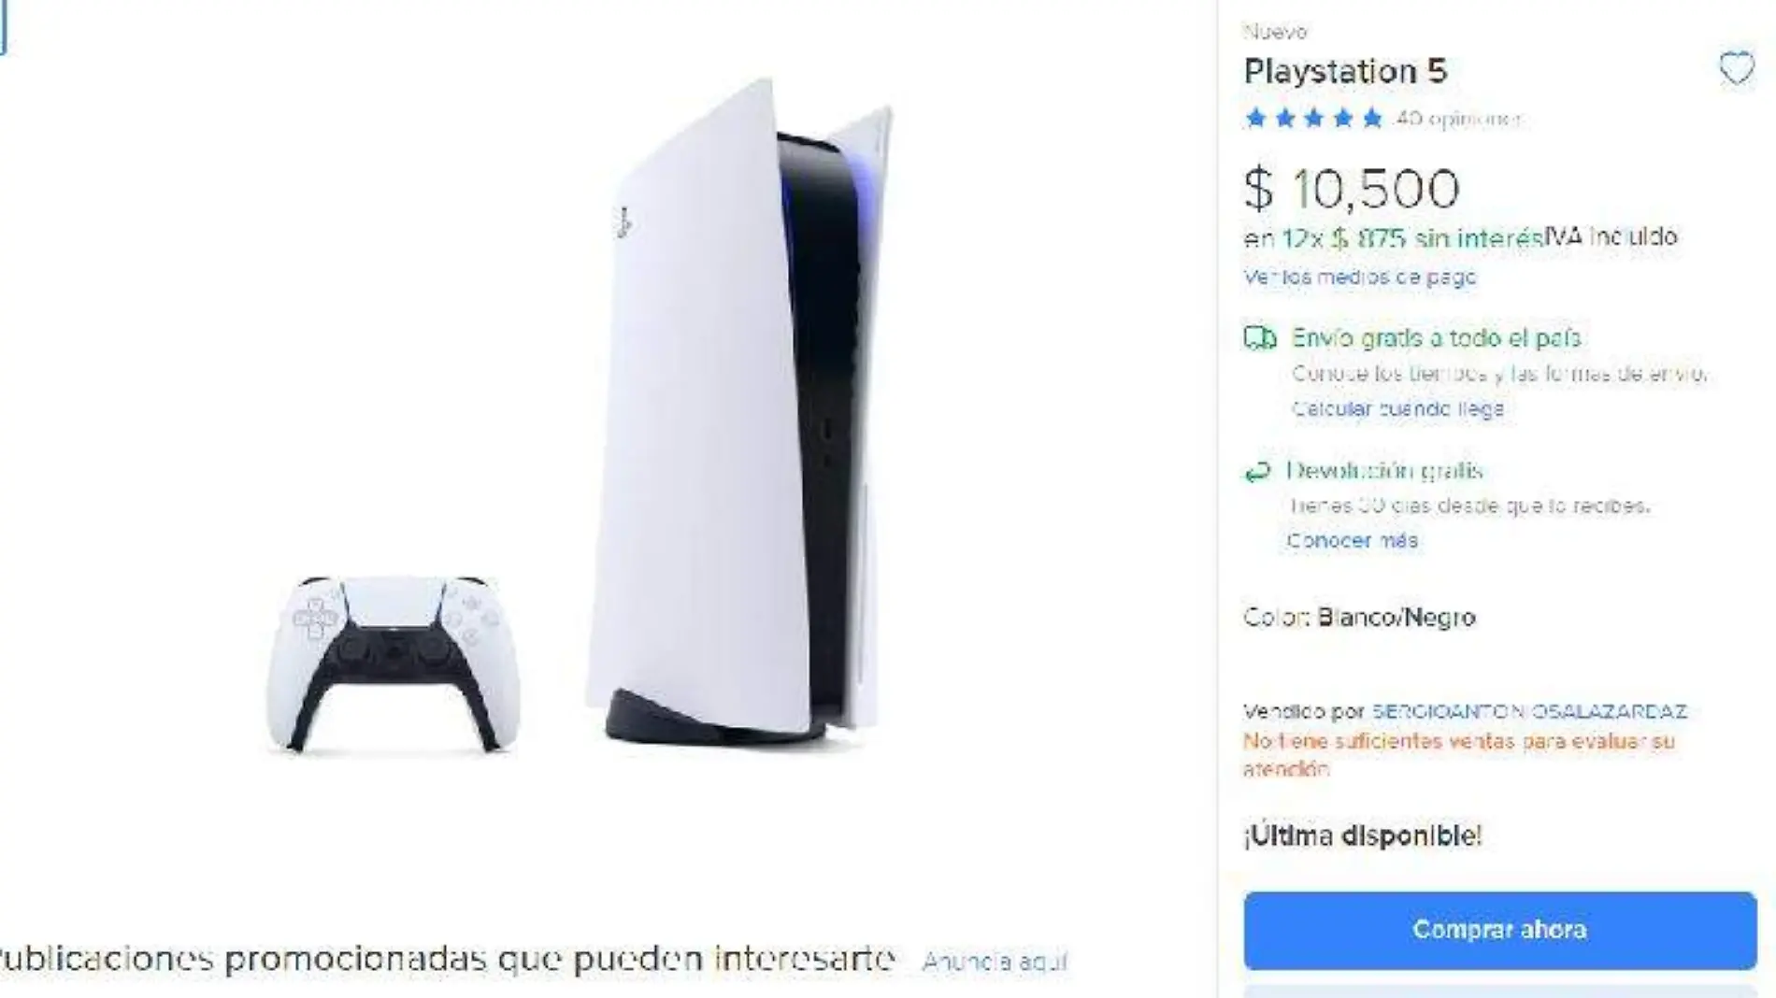This screenshot has width=1776, height=998.
Task: Add Playstation 5 to favorites heart icon
Action: (1736, 68)
